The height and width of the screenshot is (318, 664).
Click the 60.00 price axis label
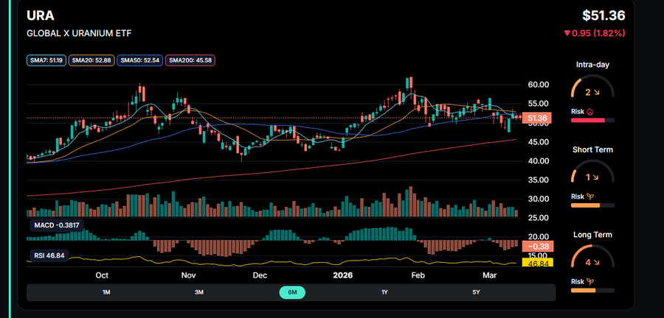point(538,85)
